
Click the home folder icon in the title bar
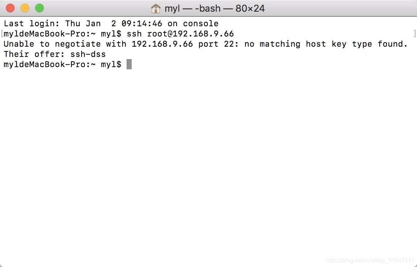click(x=155, y=8)
